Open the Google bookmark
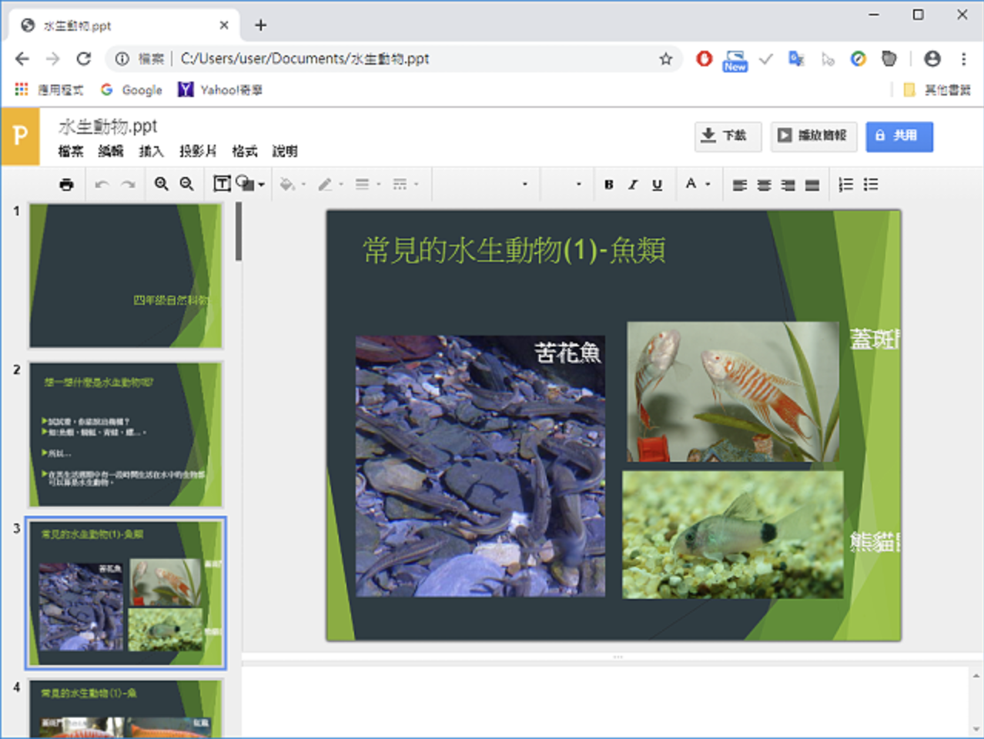Image resolution: width=984 pixels, height=739 pixels. [x=132, y=90]
